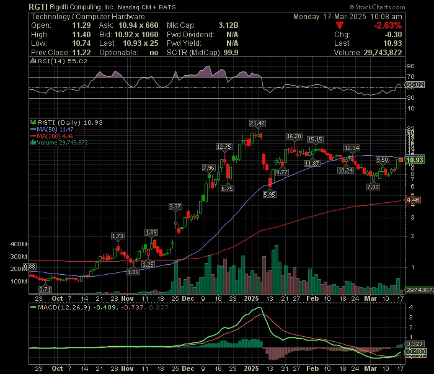The image size is (434, 374).
Task: Click the 12.34 price high label
Action: 352,148
